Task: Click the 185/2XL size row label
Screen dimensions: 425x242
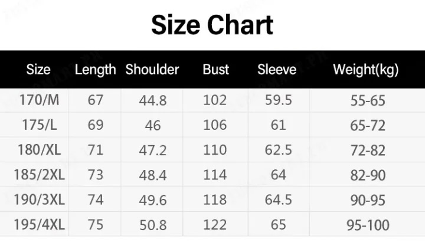Action: [x=40, y=175]
